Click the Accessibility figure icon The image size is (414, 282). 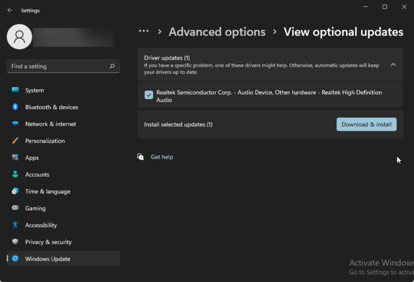pos(15,225)
